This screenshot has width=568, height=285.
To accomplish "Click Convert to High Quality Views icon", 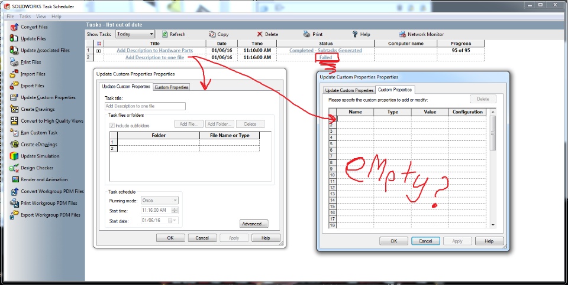I will point(14,120).
